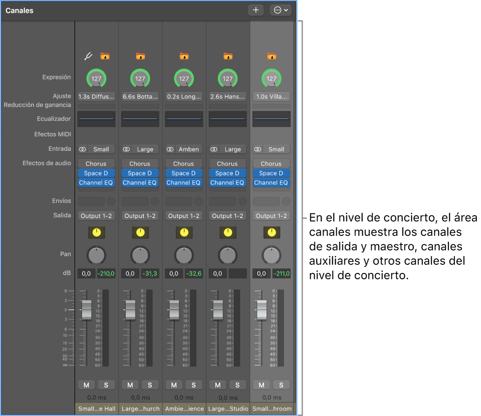Screen dimensions: 481x416
Task: Solo the Ambie...ience channel strip
Action: 194,385
